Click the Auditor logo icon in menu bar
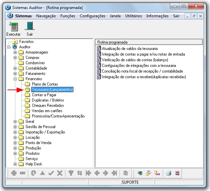The image size is (210, 191). pyautogui.click(x=10, y=16)
